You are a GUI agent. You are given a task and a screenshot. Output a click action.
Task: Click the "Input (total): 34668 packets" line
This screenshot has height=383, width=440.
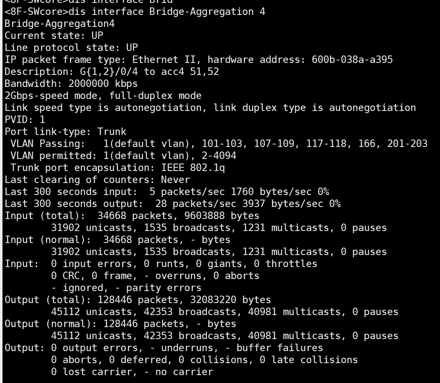(132, 216)
